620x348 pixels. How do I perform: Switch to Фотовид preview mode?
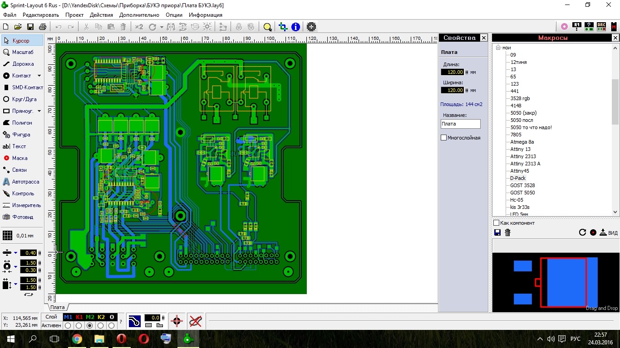22,217
